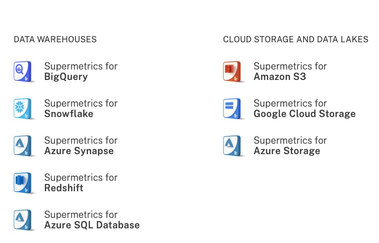Click the Data Warehouses heading

point(55,39)
